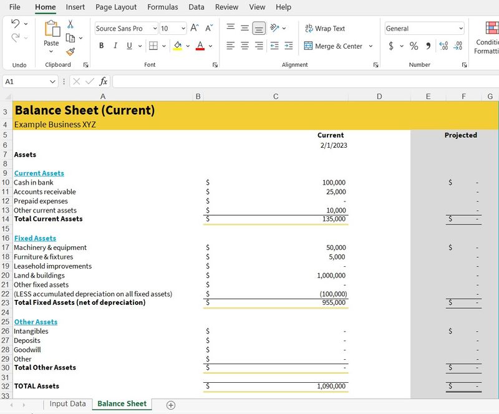
Task: Apply Percent Style number format
Action: pyautogui.click(x=414, y=46)
